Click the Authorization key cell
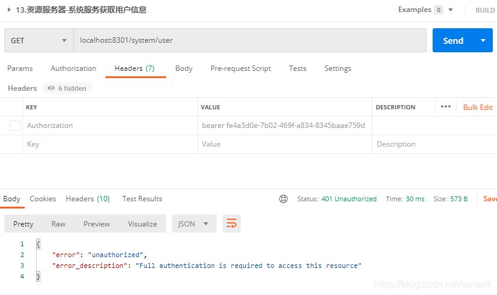This screenshot has height=295, width=497. click(x=110, y=126)
